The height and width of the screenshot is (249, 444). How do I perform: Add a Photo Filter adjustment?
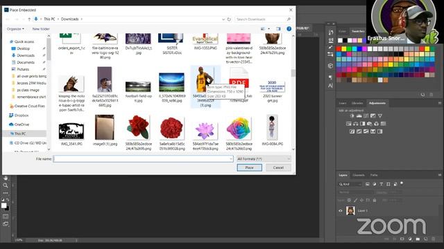pyautogui.click(x=370, y=124)
